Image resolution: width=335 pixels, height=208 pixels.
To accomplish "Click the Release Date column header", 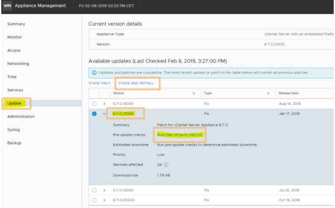I will tap(288, 93).
